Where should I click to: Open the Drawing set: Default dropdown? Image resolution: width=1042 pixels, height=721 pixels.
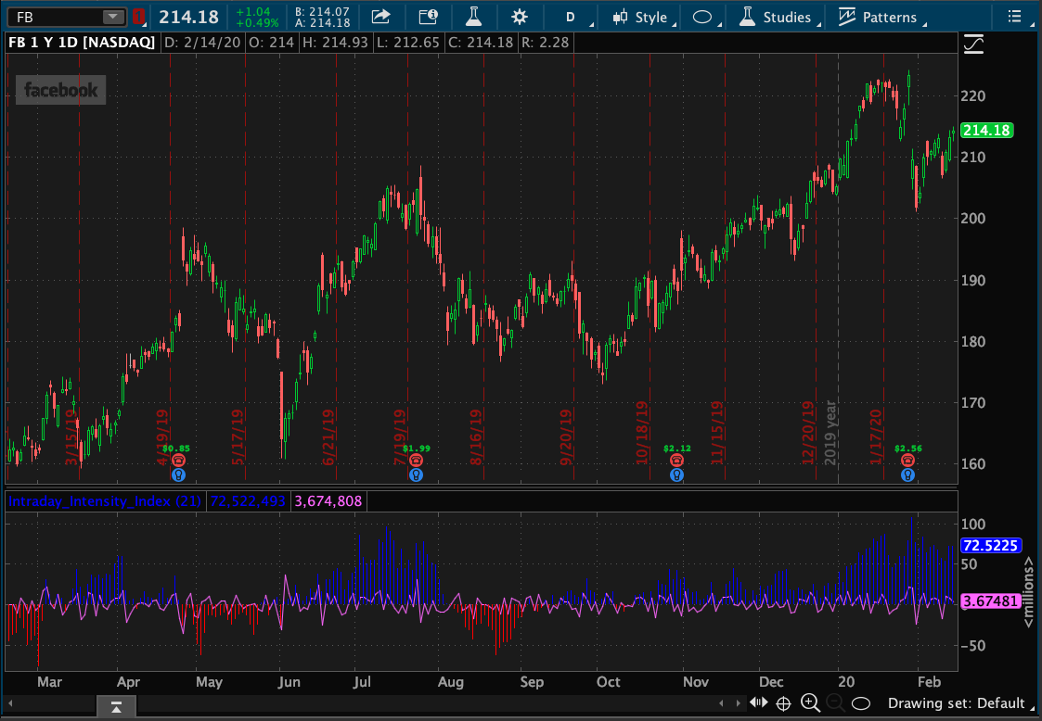(x=960, y=703)
